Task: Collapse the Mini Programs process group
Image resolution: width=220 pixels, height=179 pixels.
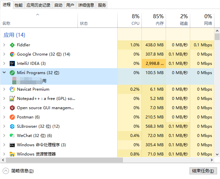Action: tap(4, 73)
